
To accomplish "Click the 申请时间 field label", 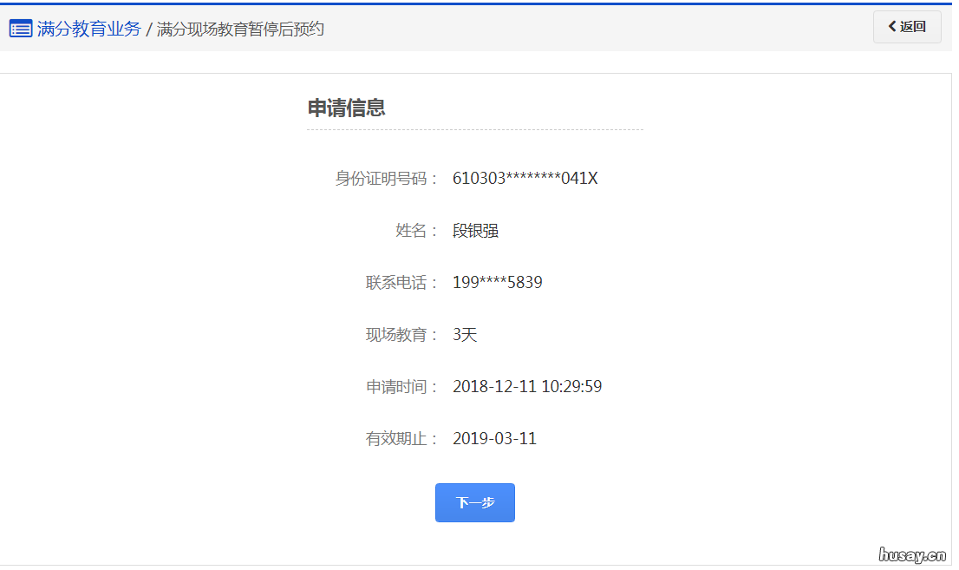I will (x=399, y=386).
